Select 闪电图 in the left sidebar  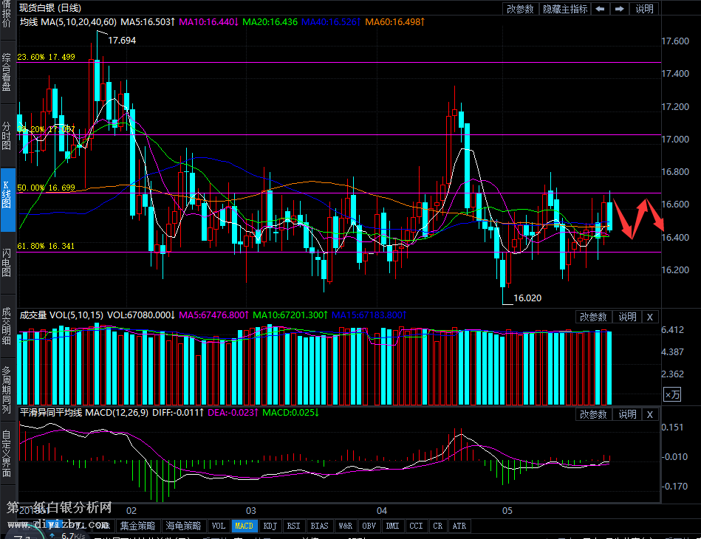pos(7,262)
